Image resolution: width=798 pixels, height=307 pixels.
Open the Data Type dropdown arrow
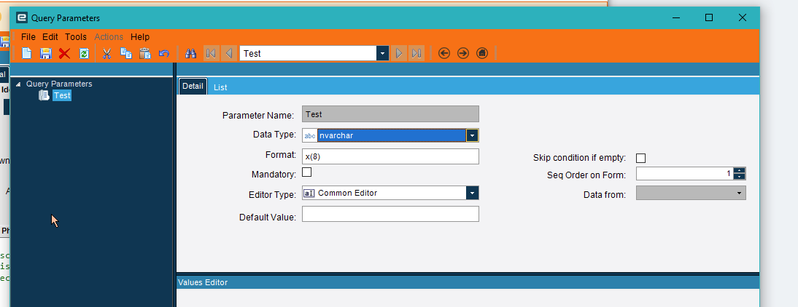coord(472,135)
